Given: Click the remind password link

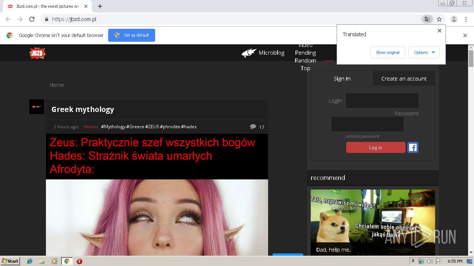Looking at the screenshot, I should pyautogui.click(x=362, y=136).
